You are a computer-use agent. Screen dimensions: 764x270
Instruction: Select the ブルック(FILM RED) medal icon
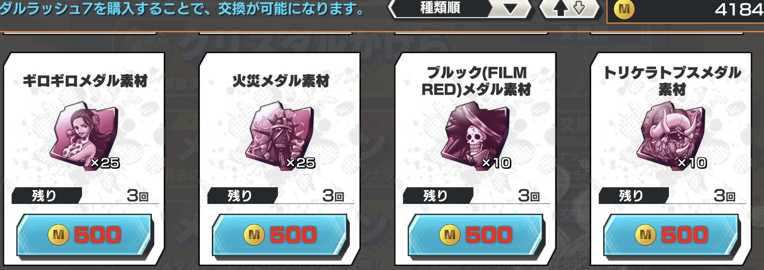[476, 136]
